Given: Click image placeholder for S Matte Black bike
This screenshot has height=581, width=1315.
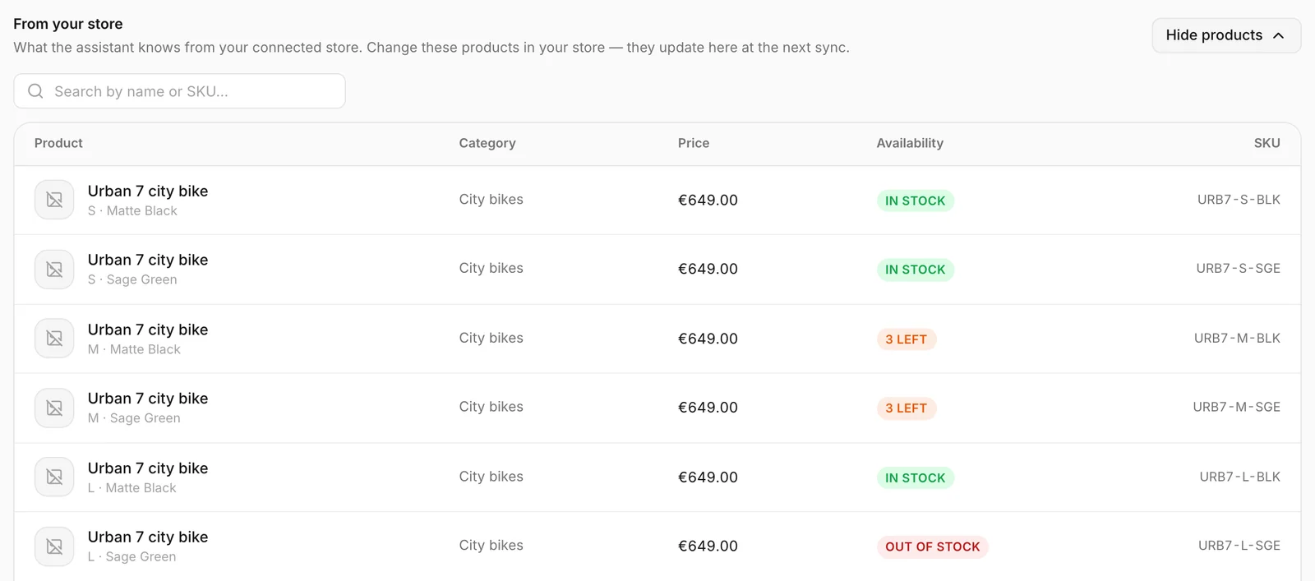Looking at the screenshot, I should 54,200.
